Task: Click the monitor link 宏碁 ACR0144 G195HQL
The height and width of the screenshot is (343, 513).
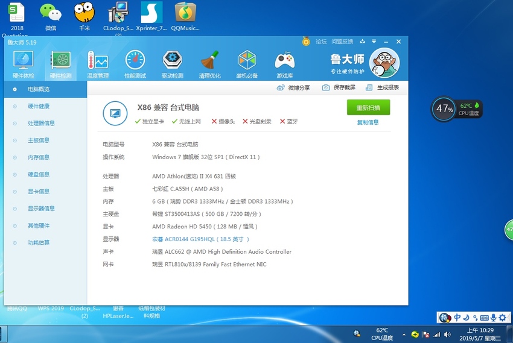Action: tap(200, 239)
